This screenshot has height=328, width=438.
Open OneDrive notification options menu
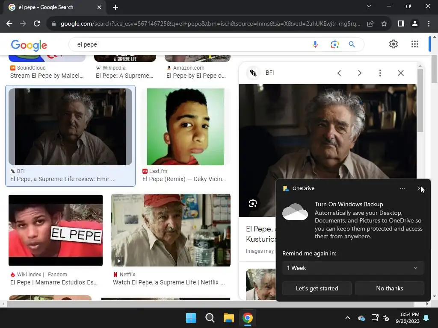point(402,188)
